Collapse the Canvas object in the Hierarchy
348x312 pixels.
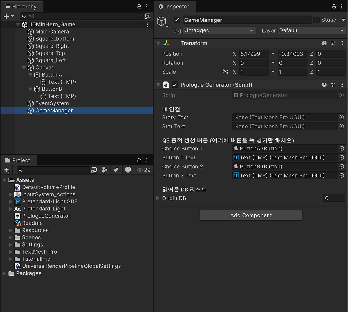[24, 67]
